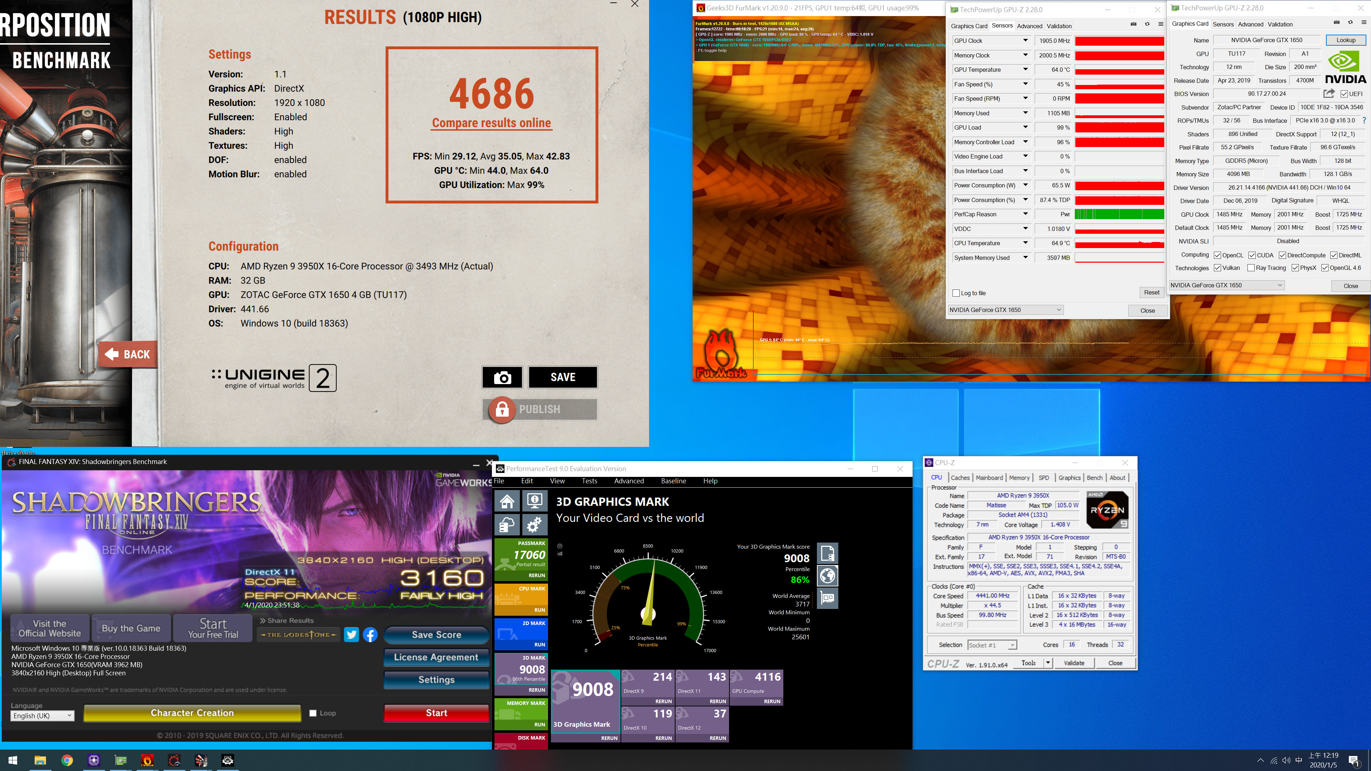Toggle PhysX checkbox in GPU-Z
The image size is (1371, 771).
(1295, 268)
